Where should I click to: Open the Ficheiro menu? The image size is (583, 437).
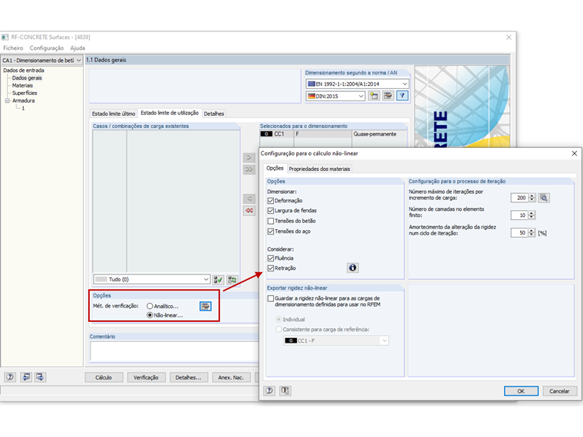tap(13, 48)
